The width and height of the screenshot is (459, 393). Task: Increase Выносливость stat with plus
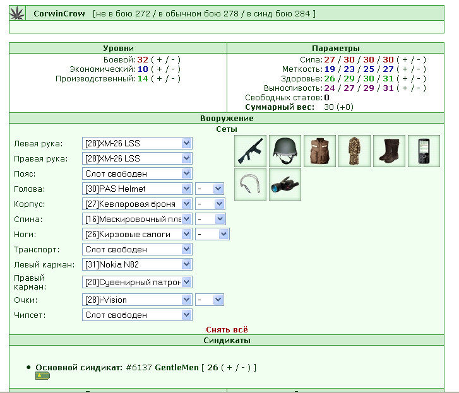click(405, 88)
